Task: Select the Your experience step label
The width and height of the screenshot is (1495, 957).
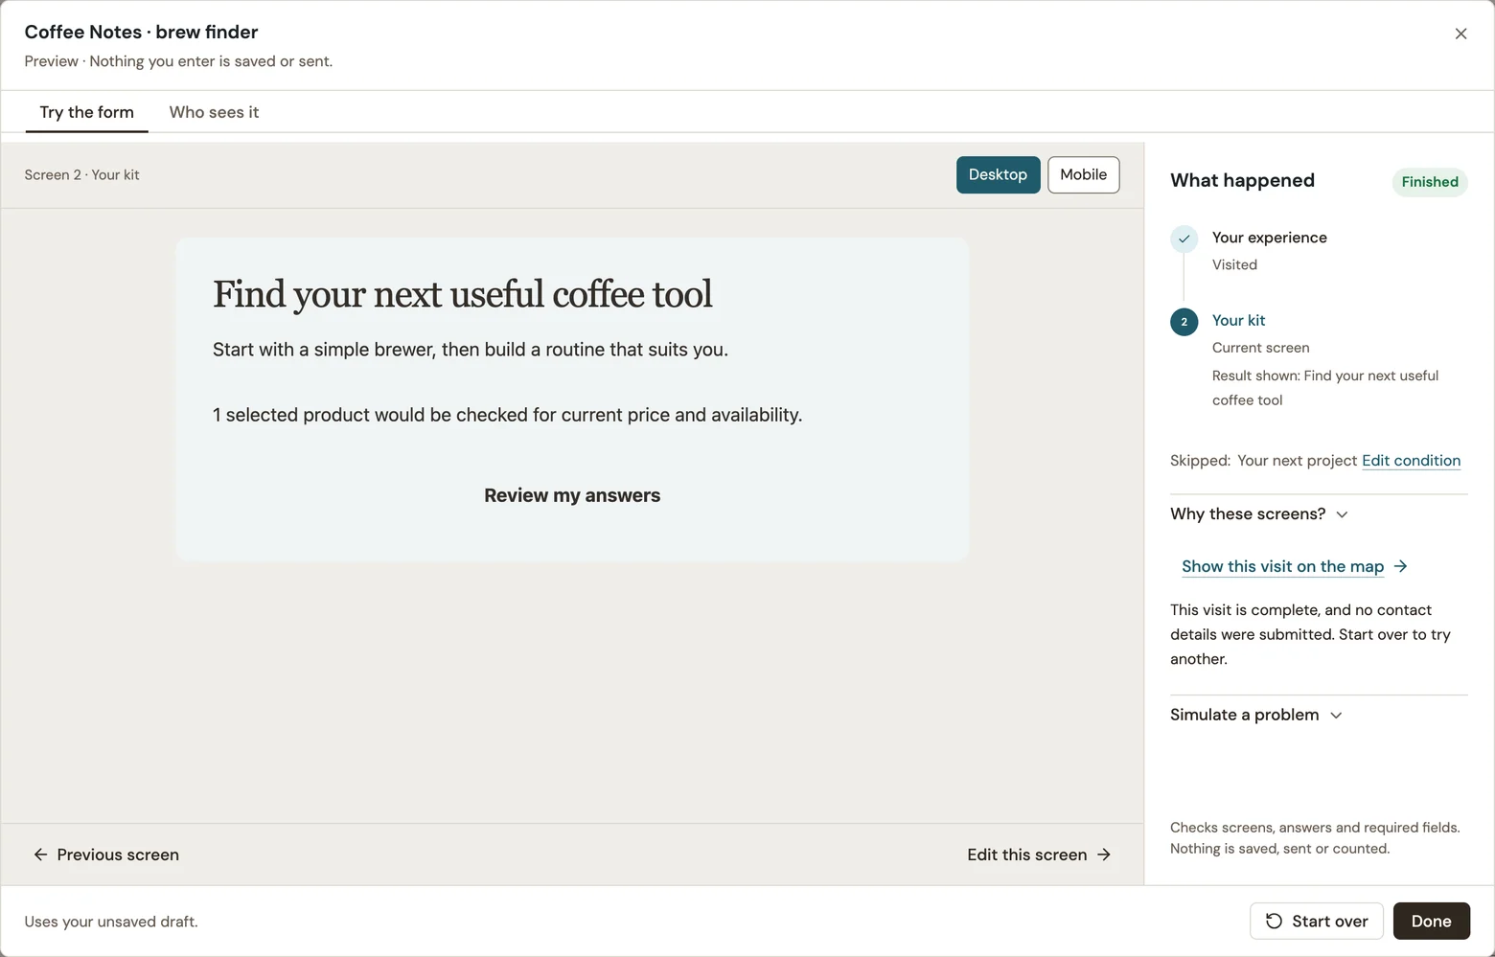Action: [1269, 238]
